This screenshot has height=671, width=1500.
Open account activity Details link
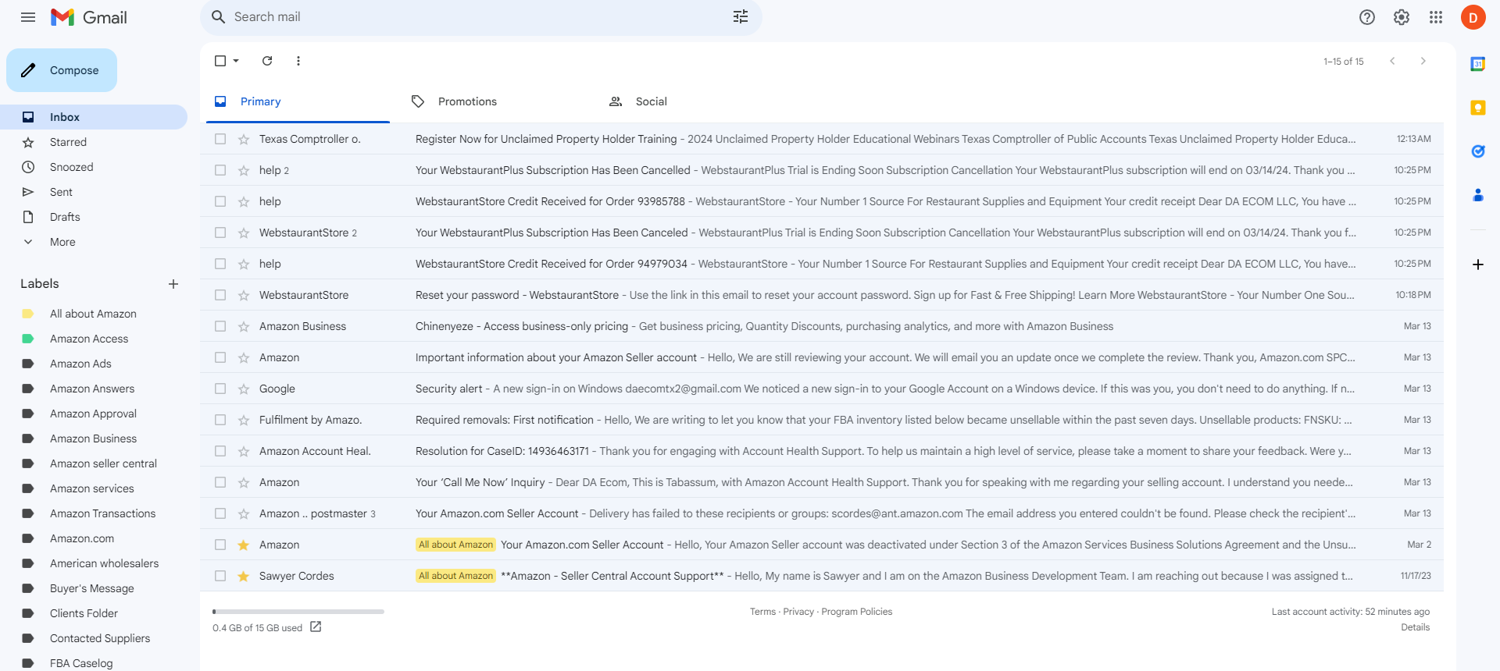click(1415, 627)
